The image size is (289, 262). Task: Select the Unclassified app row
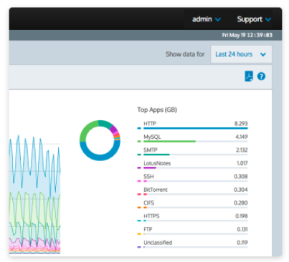(192, 243)
